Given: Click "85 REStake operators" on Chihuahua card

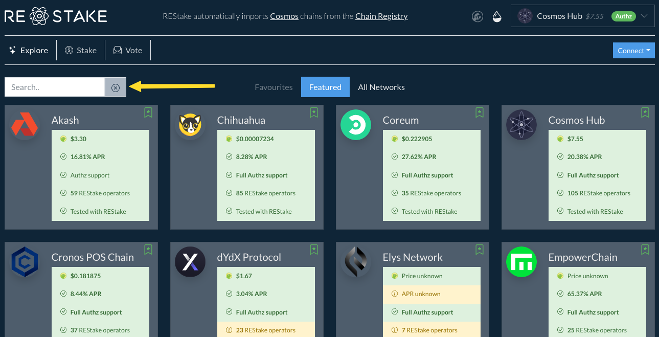Looking at the screenshot, I should pyautogui.click(x=266, y=193).
